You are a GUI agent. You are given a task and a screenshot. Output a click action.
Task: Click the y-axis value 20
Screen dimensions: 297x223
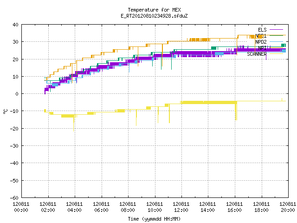pos(15,59)
